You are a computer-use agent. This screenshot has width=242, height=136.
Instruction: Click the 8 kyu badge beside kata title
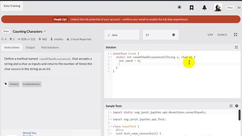pos(6,31)
